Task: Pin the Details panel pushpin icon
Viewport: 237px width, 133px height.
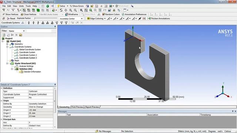Action: [x=55, y=85]
